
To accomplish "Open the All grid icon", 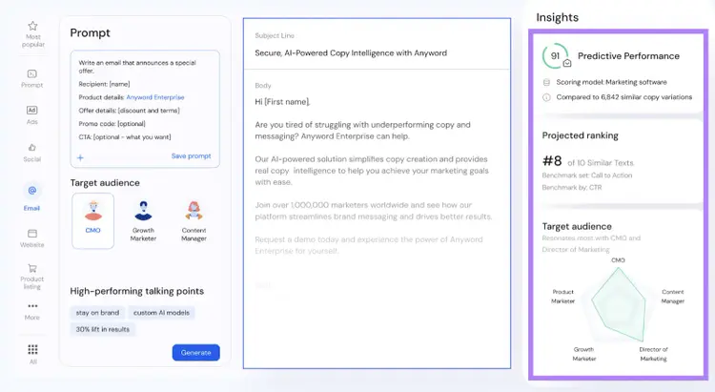I will coord(32,350).
